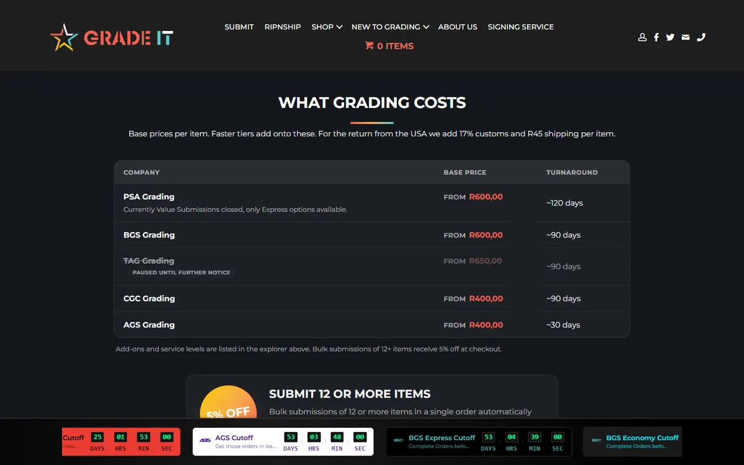Viewport: 744px width, 465px height.
Task: Click the ~120 days turnaround value
Action: coord(564,203)
